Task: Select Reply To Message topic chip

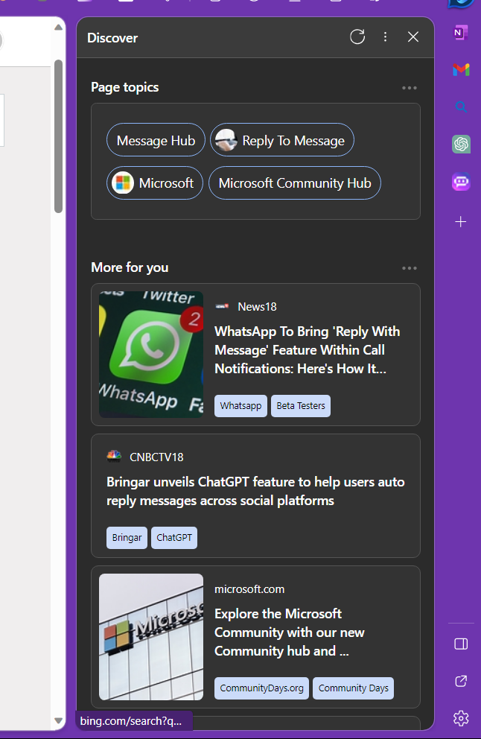Action: click(x=281, y=140)
